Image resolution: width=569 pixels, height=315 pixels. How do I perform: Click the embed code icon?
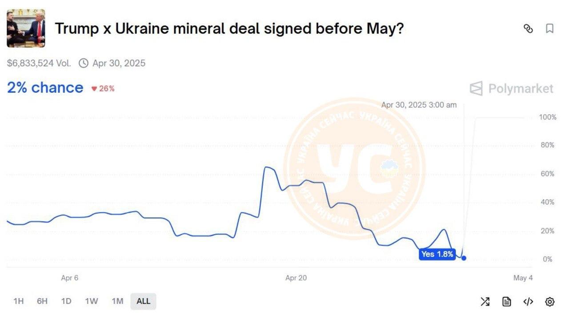tap(528, 302)
